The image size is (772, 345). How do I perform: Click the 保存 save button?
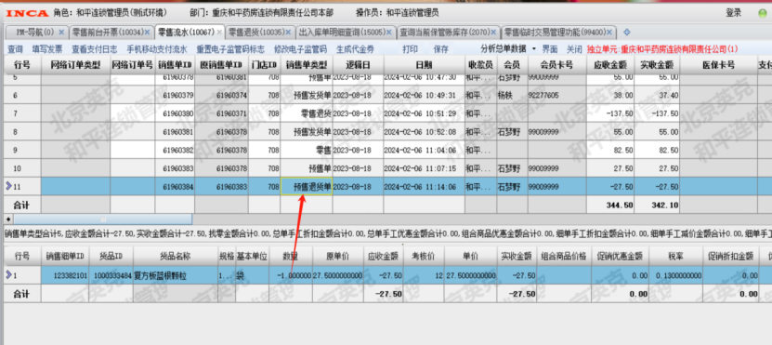440,49
